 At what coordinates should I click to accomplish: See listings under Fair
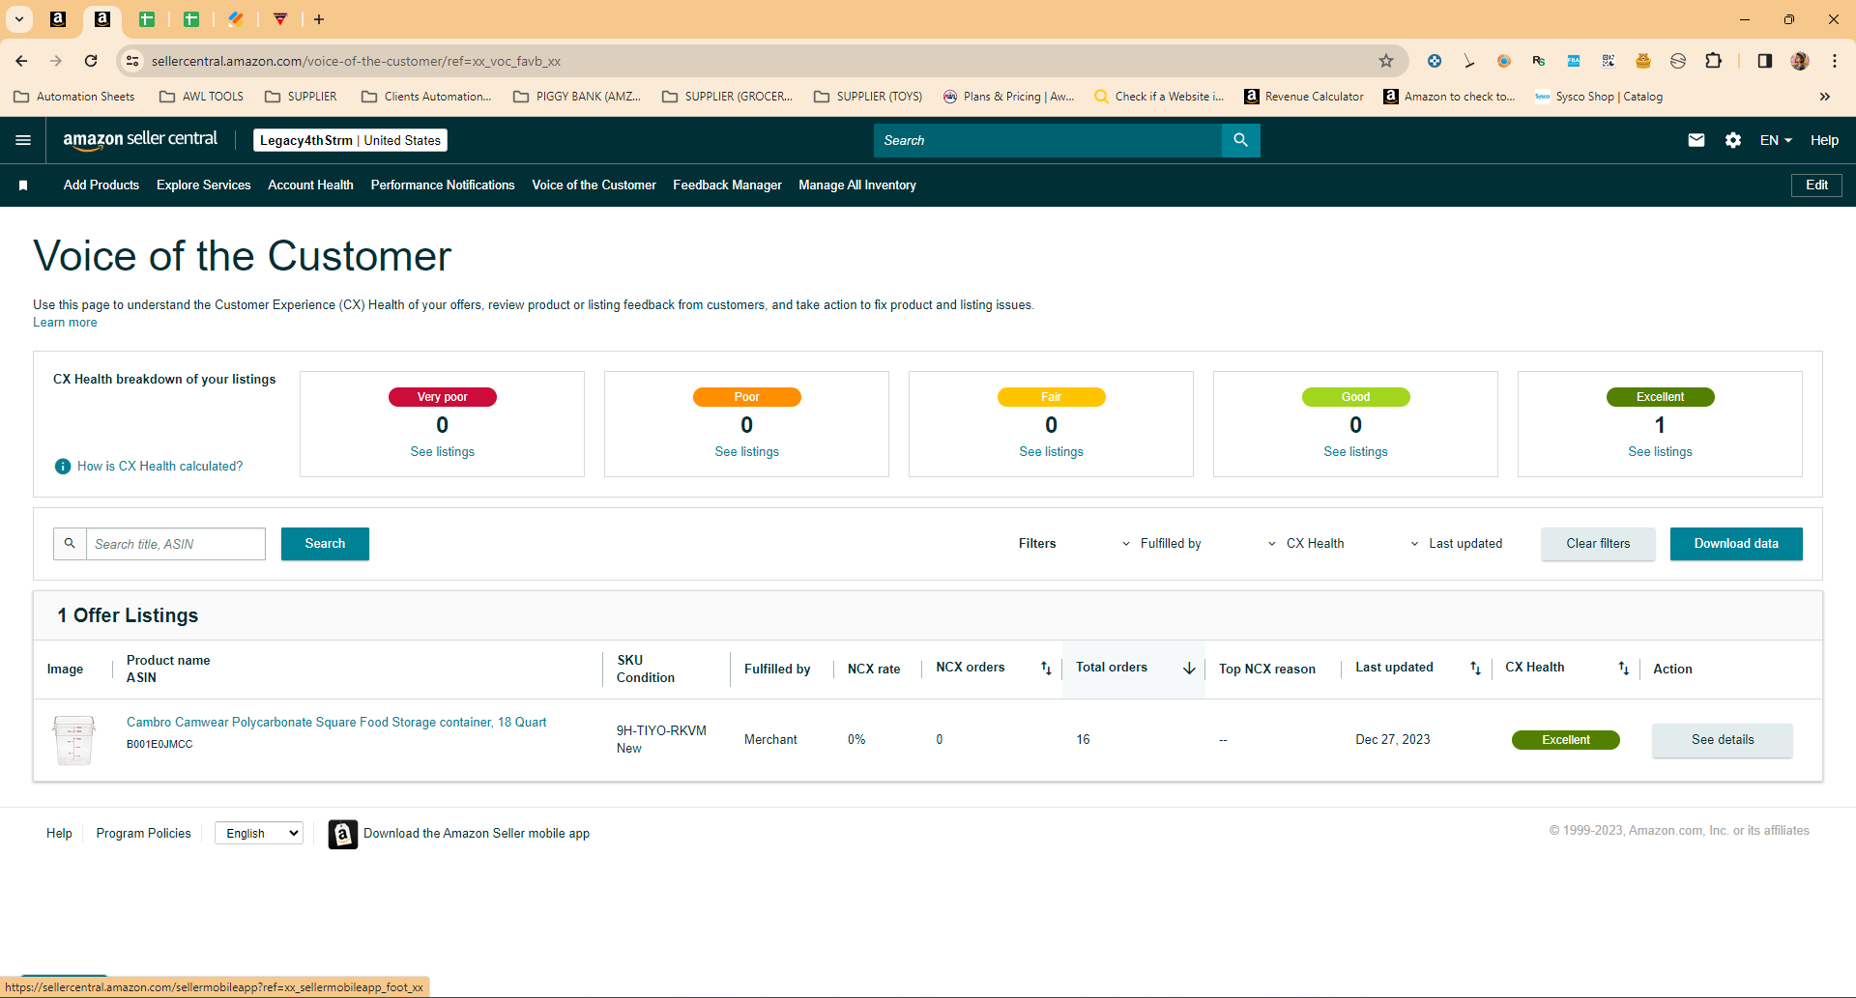(x=1052, y=452)
